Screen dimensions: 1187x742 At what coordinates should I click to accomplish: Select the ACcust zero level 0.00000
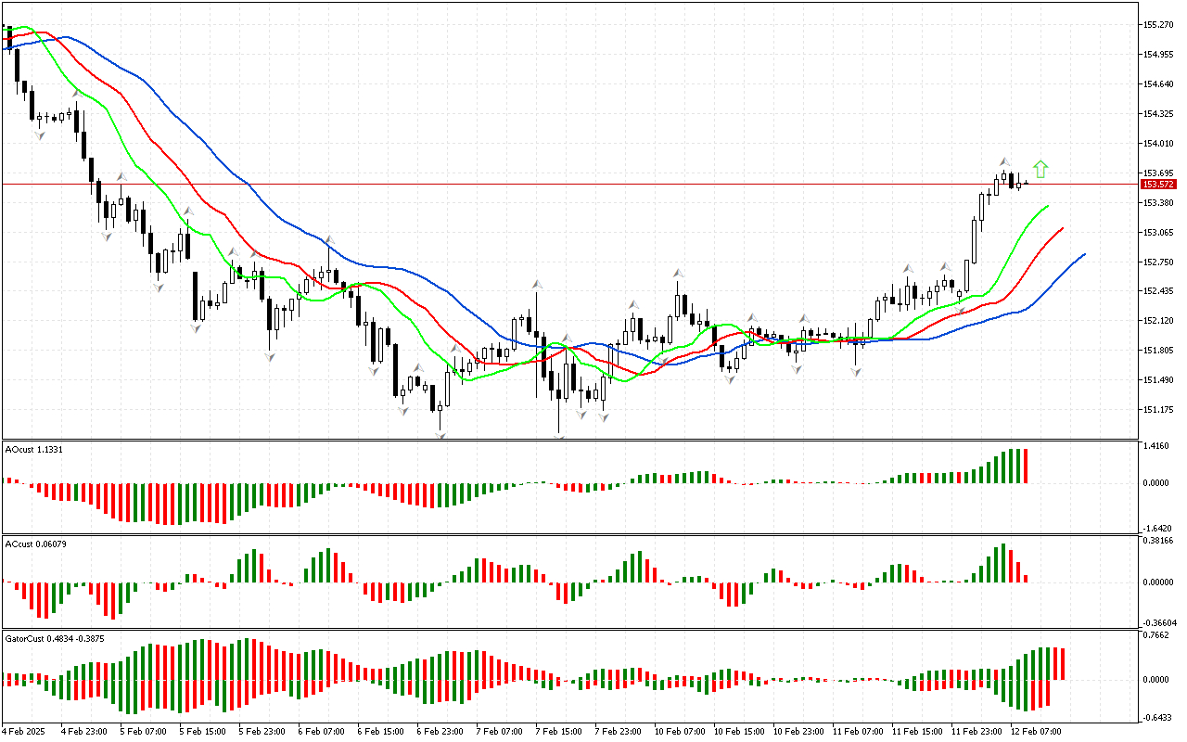(x=1158, y=582)
